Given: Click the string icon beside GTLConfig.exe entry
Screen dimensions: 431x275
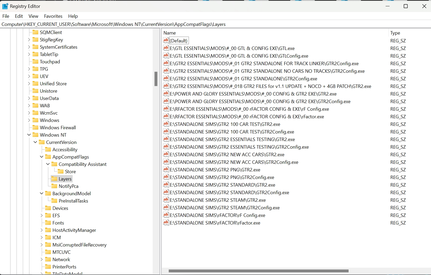Looking at the screenshot, I should coord(166,55).
